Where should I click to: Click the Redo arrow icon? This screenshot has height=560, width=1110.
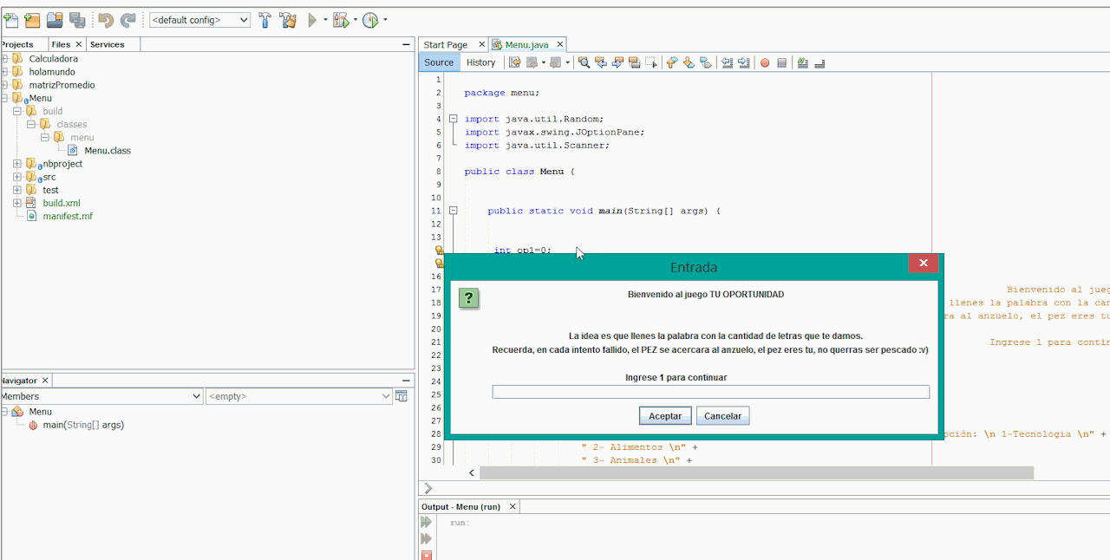(127, 19)
